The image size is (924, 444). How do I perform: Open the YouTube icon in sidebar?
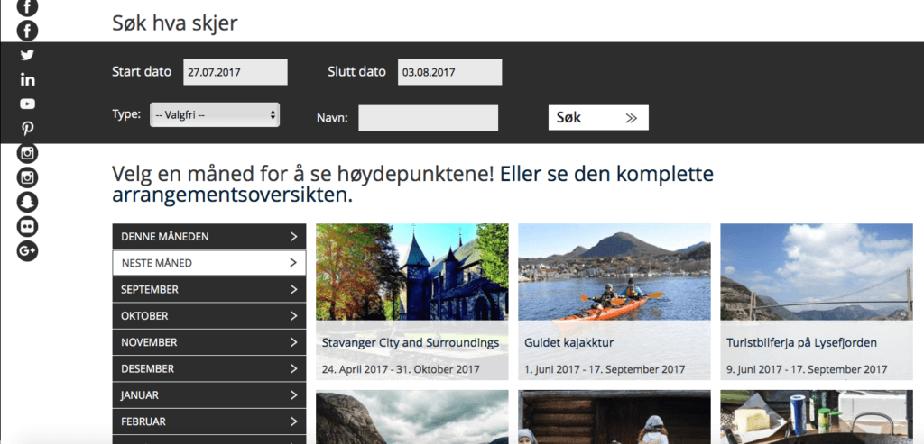click(27, 104)
